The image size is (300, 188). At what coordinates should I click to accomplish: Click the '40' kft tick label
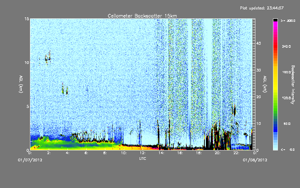[x=258, y=43]
